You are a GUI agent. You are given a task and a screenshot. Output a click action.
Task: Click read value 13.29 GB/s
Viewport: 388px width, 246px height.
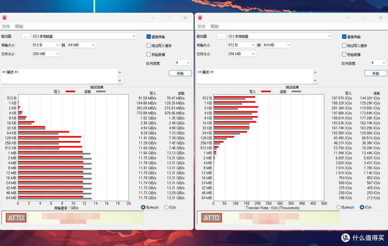coord(175,193)
